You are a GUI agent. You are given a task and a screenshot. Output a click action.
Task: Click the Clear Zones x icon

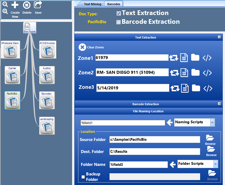click(82, 47)
